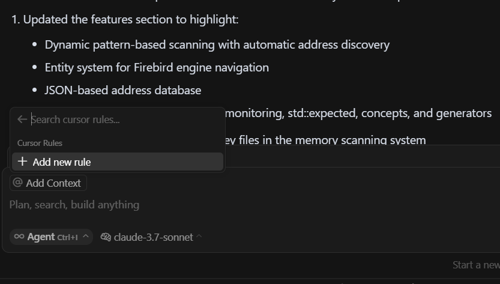Screen dimensions: 500x284
Task: Click the Ctrl+I shortcut hint
Action: (x=68, y=237)
